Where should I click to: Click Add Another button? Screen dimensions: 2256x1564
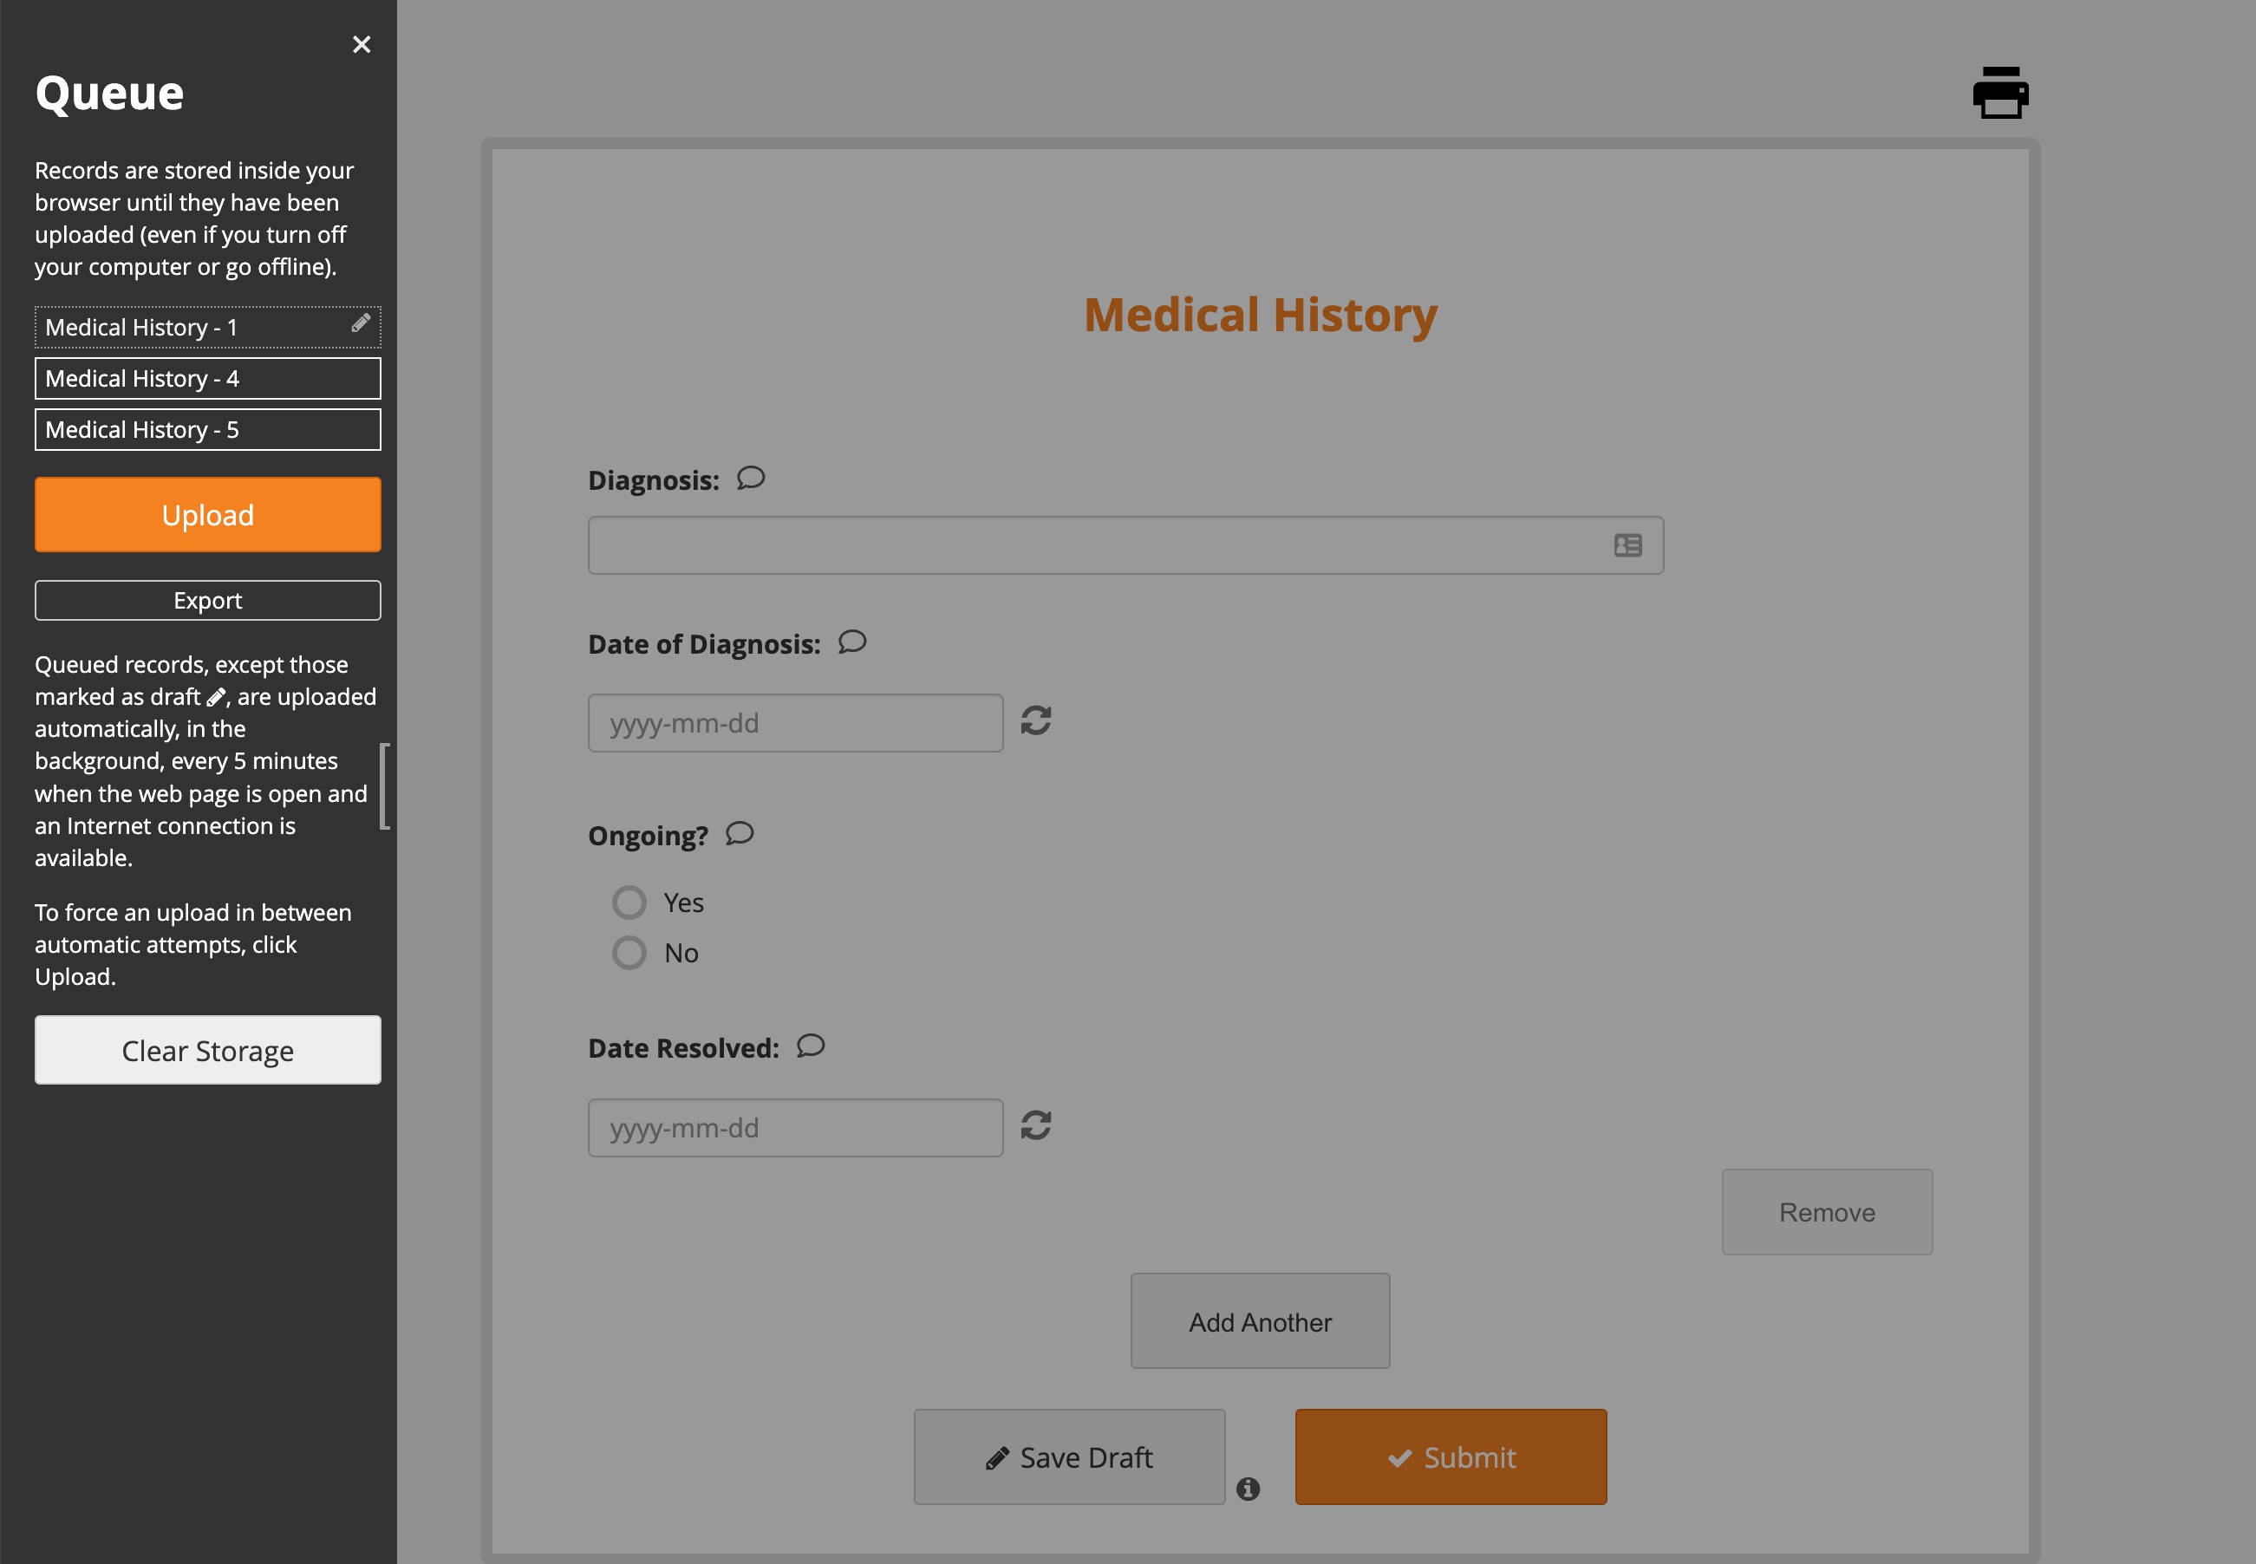(x=1259, y=1322)
